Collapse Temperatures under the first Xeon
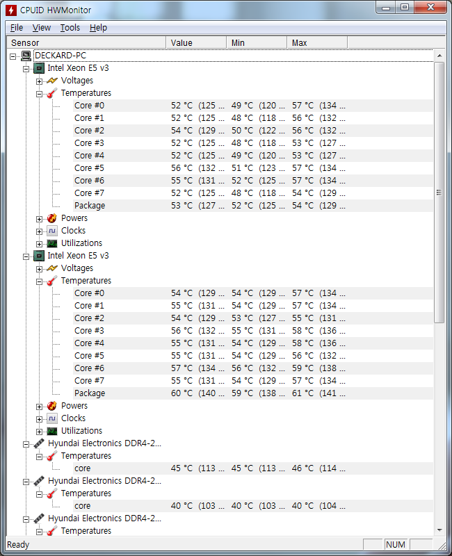Screen dimensions: 452x556 (39, 94)
